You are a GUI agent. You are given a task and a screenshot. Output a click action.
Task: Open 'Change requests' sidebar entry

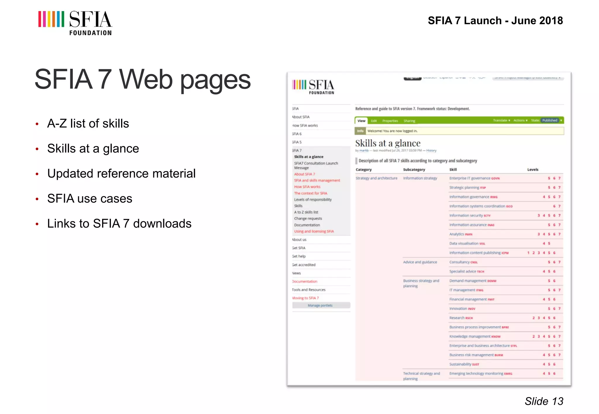pos(308,219)
